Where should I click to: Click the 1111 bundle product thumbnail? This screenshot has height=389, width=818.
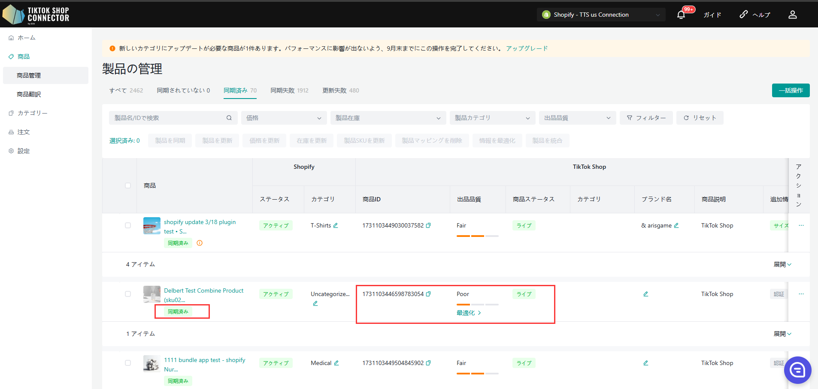152,363
